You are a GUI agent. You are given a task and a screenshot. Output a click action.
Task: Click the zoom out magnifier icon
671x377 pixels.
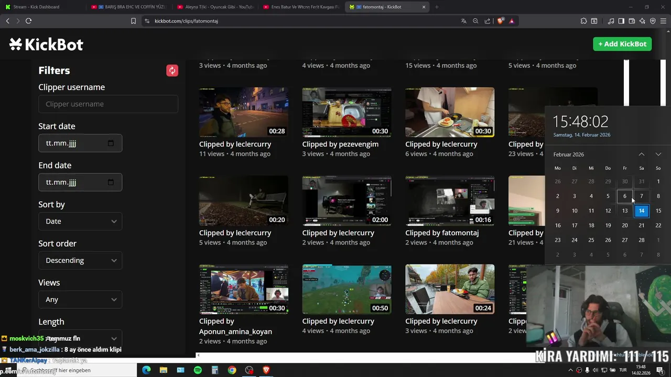coord(475,21)
